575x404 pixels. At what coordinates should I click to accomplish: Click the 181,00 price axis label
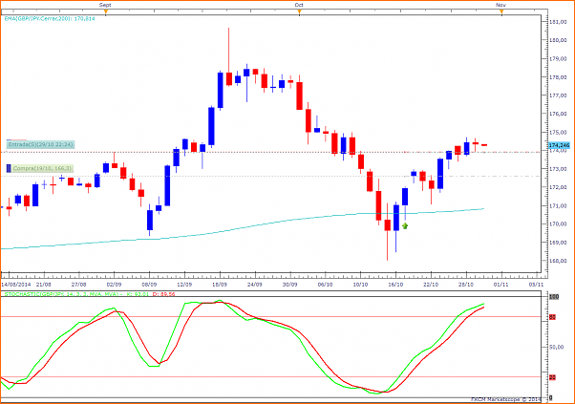(x=558, y=22)
